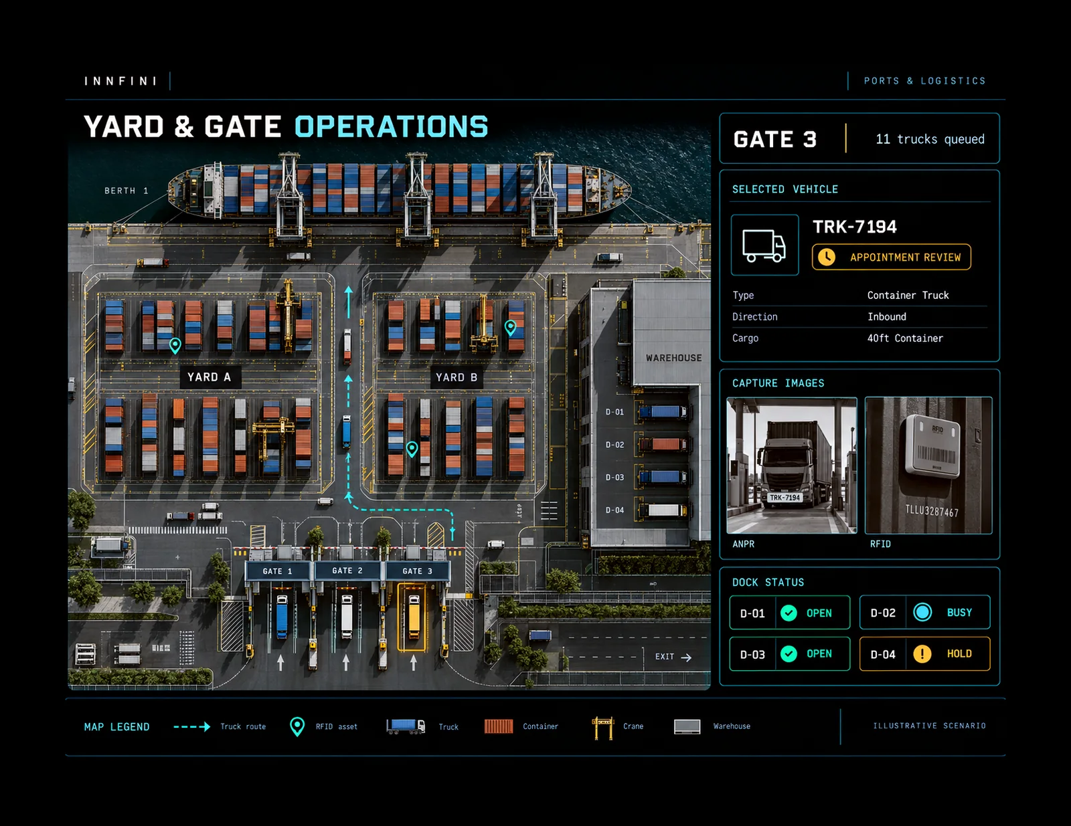
Task: Click the APPOINTMENT REVIEW button
Action: pos(891,257)
